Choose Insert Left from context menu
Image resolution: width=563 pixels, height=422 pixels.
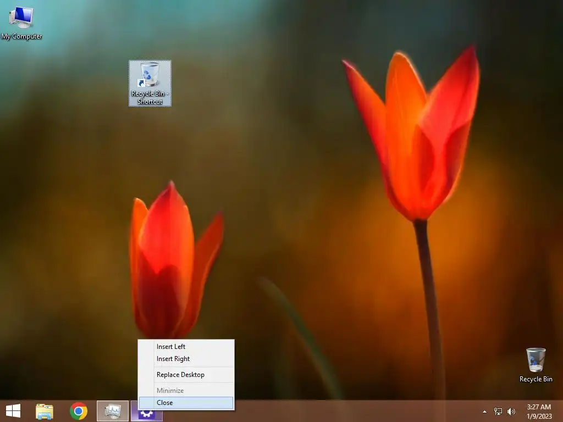(186, 347)
